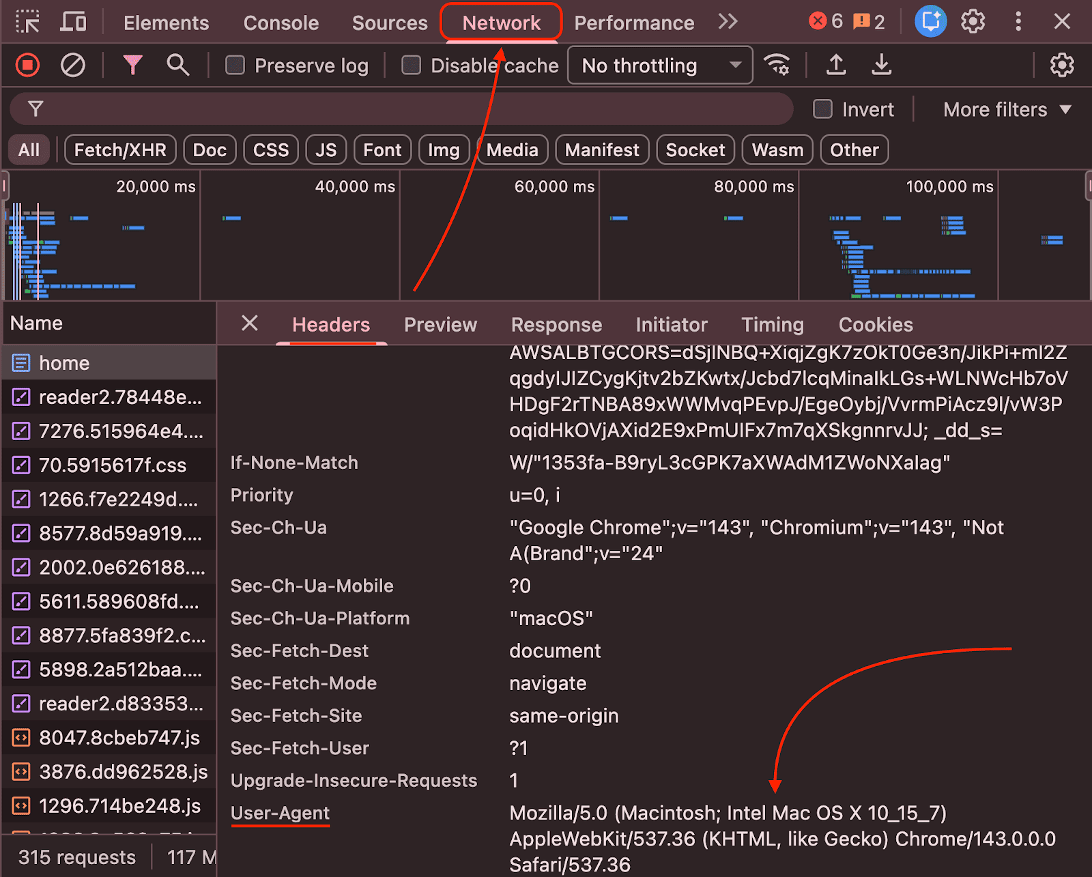Export HAR file
This screenshot has width=1092, height=877.
882,65
